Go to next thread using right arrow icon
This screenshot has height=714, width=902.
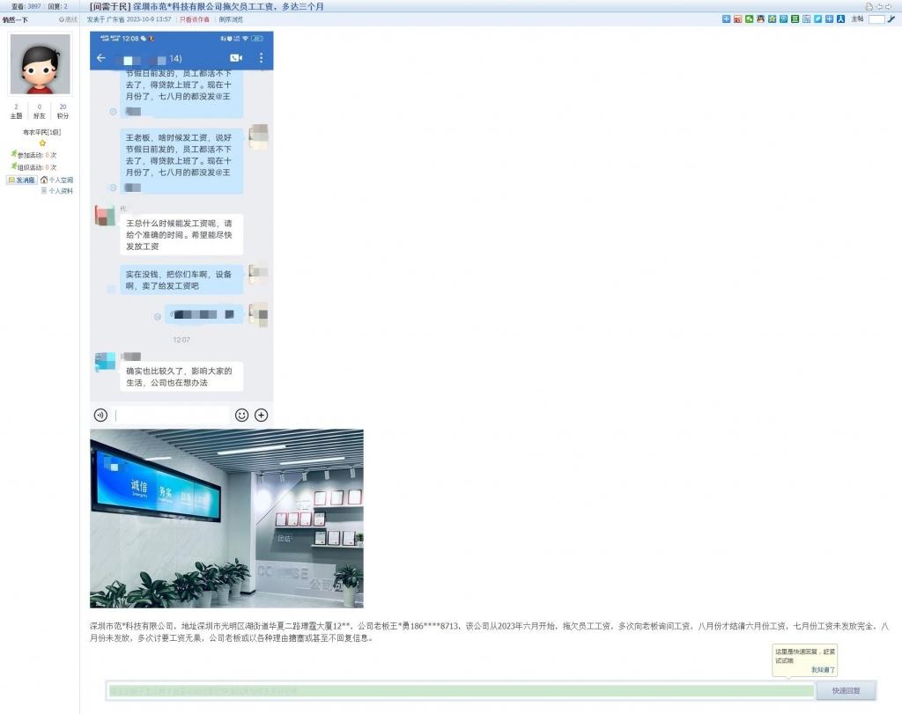click(889, 6)
